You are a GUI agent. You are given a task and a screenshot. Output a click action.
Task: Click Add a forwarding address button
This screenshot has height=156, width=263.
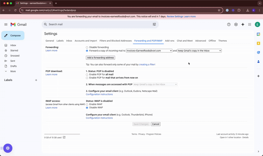click(x=101, y=58)
